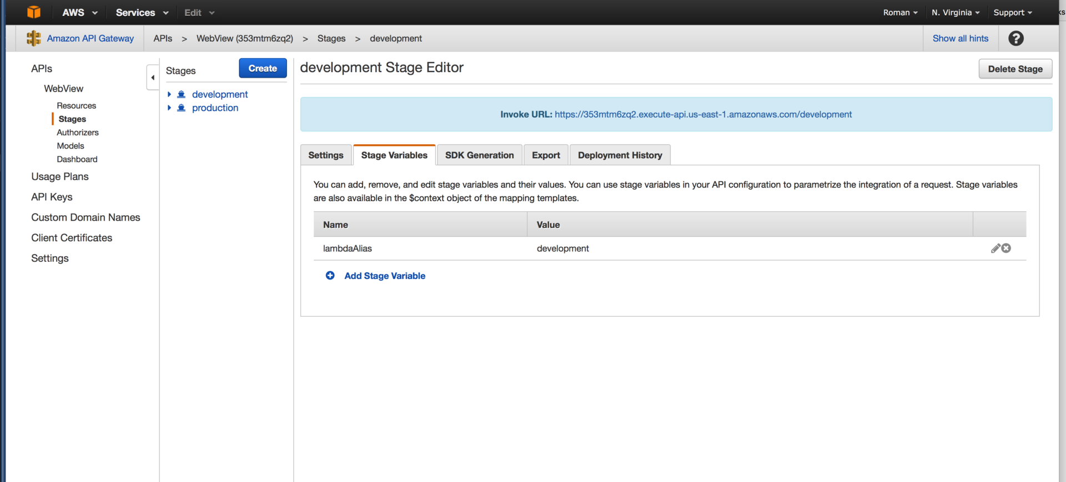This screenshot has height=482, width=1066.
Task: Remove lambdaAlias variable with the X icon
Action: tap(1006, 248)
